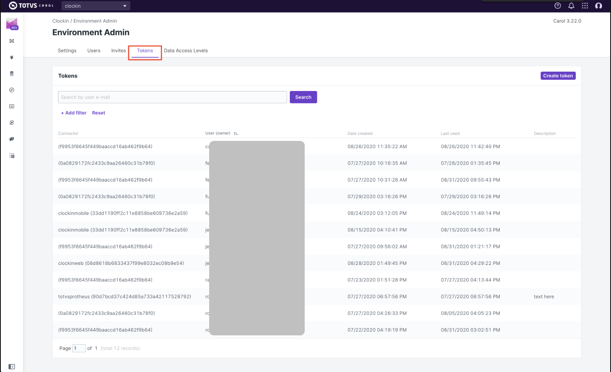Image resolution: width=611 pixels, height=372 pixels.
Task: Open the chat bubbles icon in sidebar
Action: point(12,139)
